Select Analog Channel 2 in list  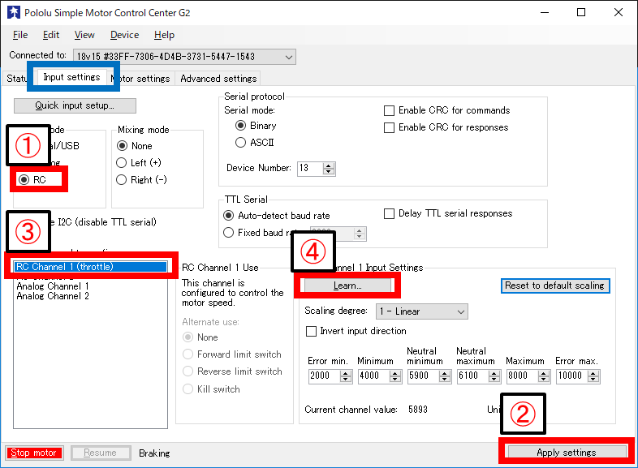(x=53, y=296)
